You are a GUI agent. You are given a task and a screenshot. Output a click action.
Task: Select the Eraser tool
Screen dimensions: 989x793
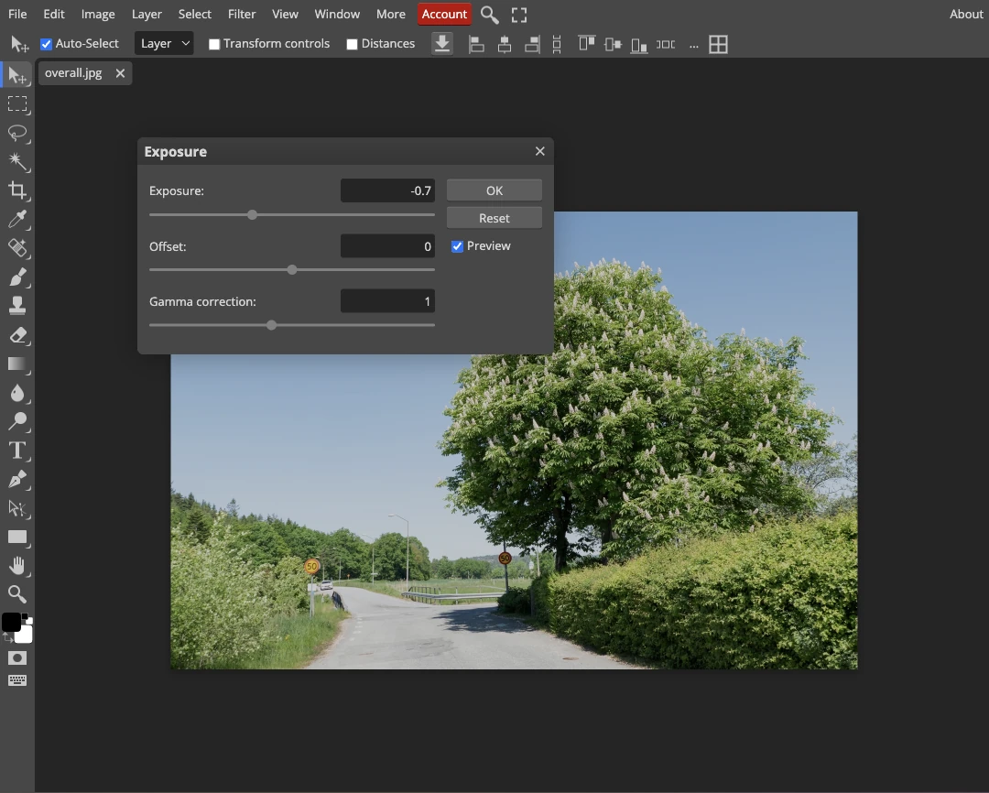[x=17, y=335]
